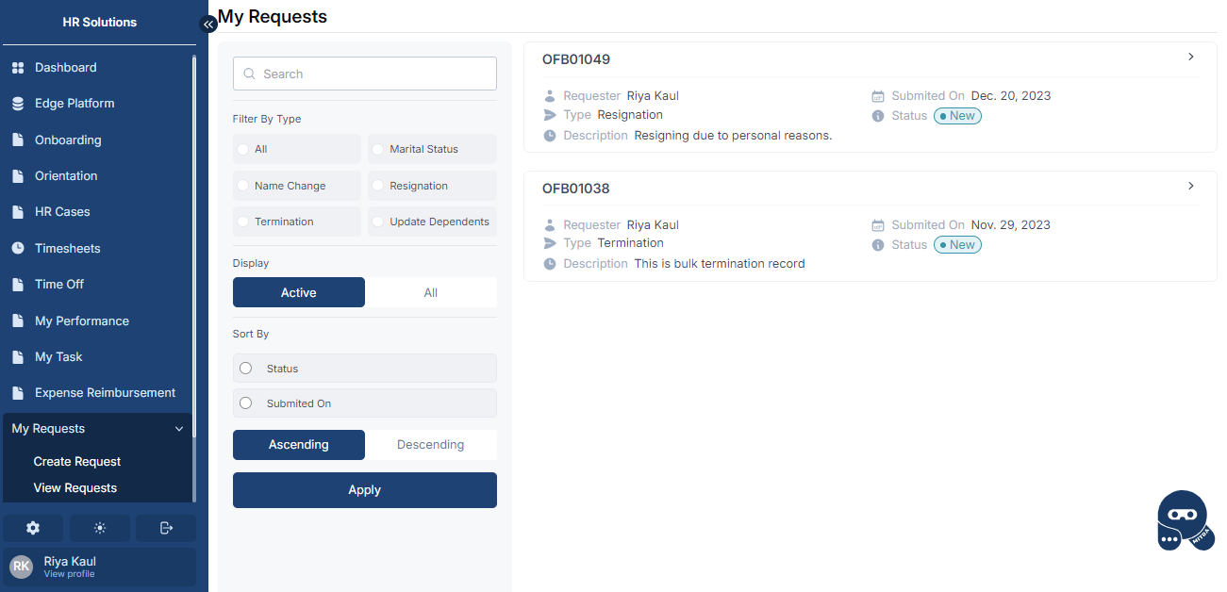Apply the selected filters

tap(365, 490)
